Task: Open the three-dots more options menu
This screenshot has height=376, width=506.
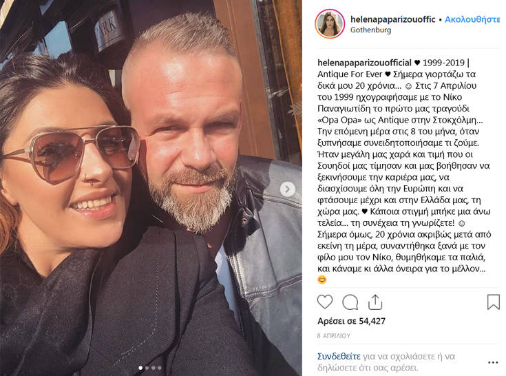Action: click(493, 362)
